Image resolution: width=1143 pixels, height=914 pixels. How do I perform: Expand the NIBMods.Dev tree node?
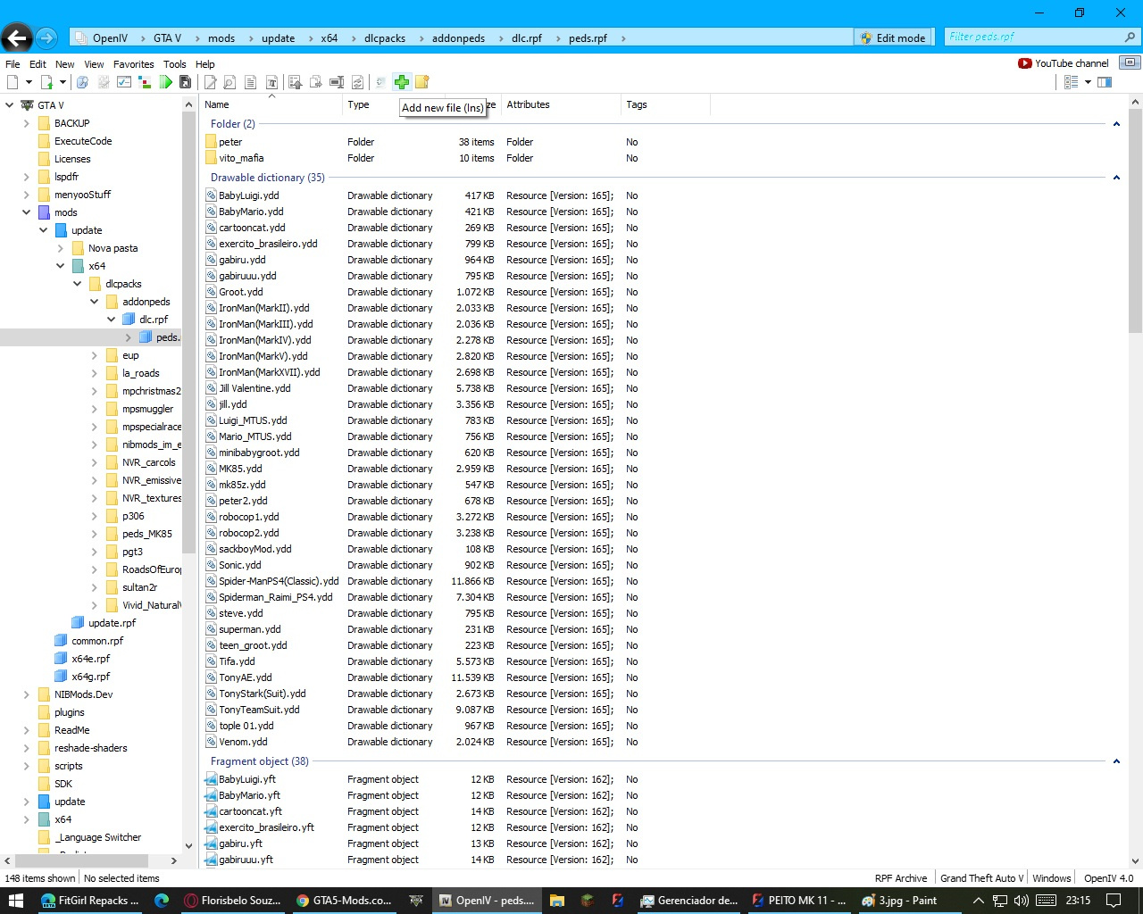click(x=26, y=694)
